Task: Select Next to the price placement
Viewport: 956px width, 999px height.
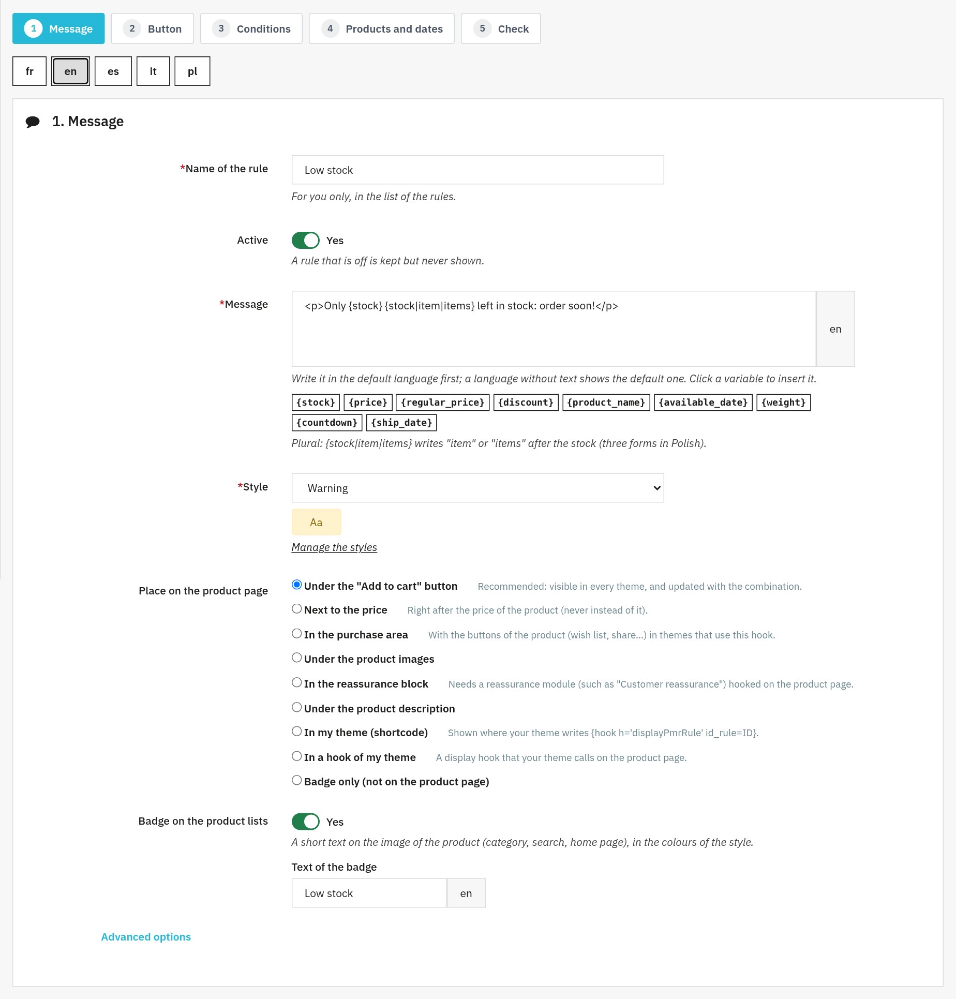Action: pos(297,609)
